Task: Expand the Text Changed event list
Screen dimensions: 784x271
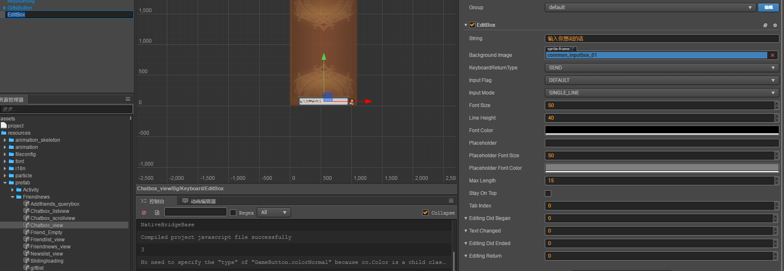Action: point(466,231)
